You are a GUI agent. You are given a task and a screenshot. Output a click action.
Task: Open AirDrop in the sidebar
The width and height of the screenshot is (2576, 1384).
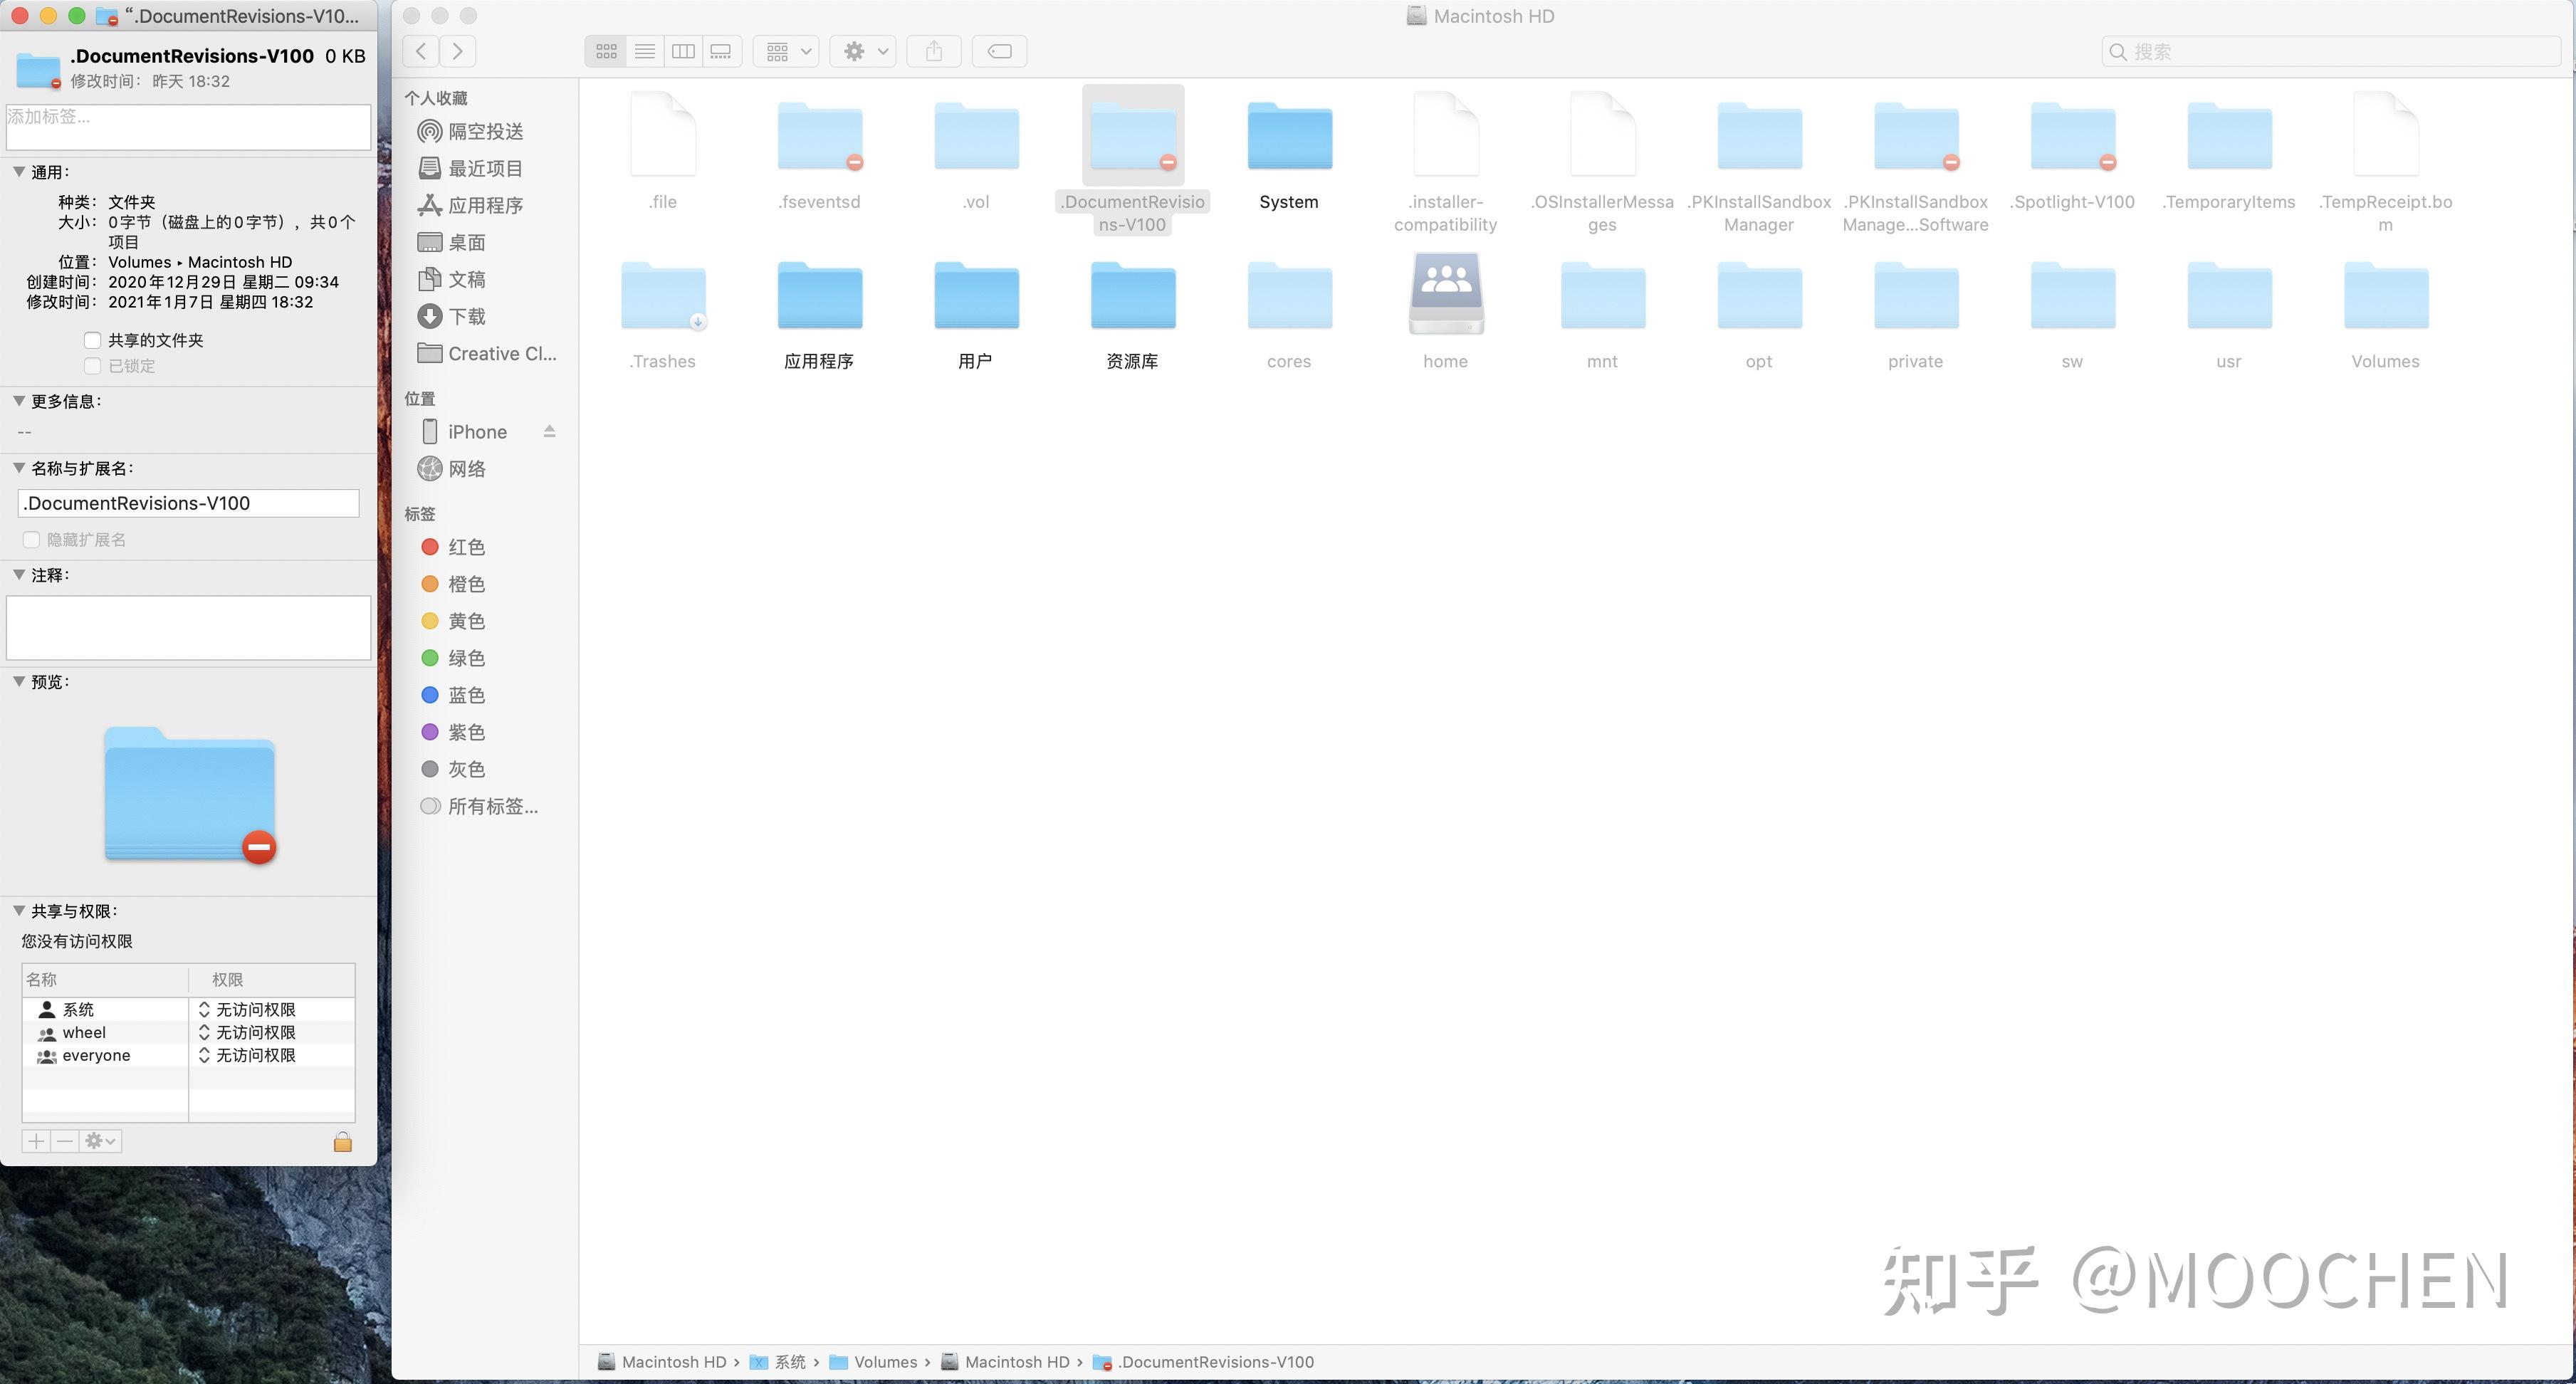[x=484, y=131]
